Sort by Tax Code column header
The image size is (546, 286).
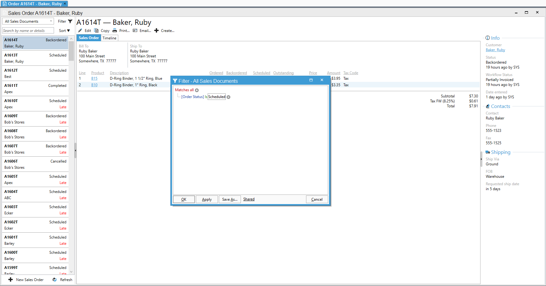click(351, 73)
